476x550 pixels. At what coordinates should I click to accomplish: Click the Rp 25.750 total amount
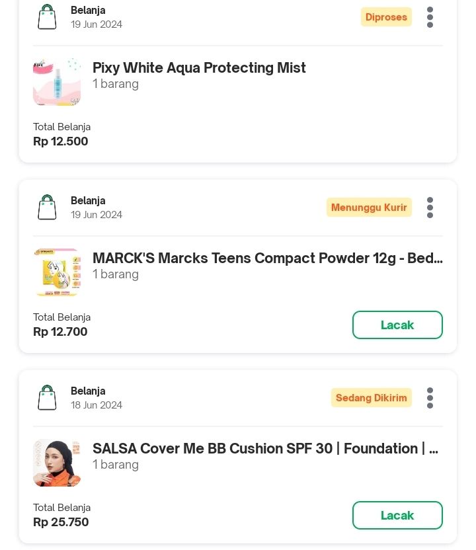[61, 522]
